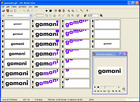Select the blank frame in the fourth column
This screenshot has width=140, height=102.
(107, 34)
